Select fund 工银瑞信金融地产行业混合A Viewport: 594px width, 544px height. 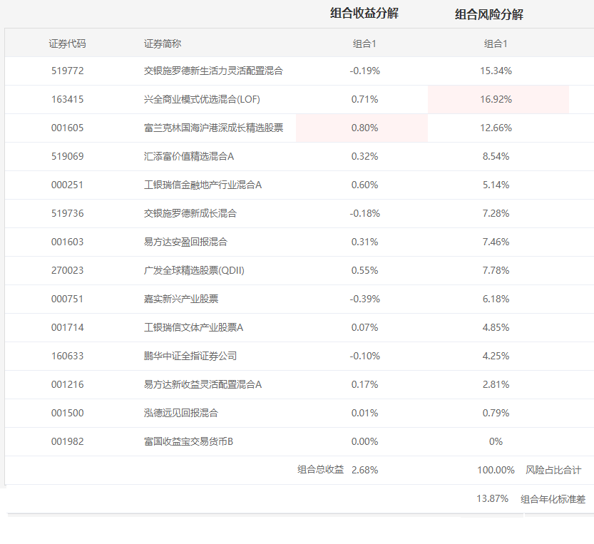click(203, 185)
